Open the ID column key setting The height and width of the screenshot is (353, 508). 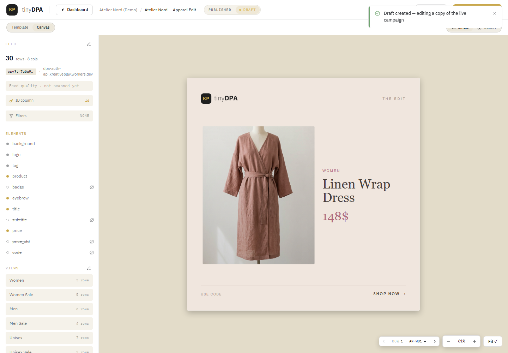[49, 101]
